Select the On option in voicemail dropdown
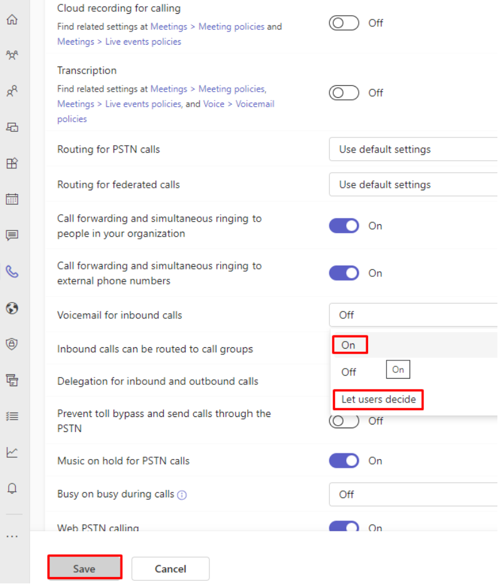The image size is (498, 584). (x=349, y=344)
